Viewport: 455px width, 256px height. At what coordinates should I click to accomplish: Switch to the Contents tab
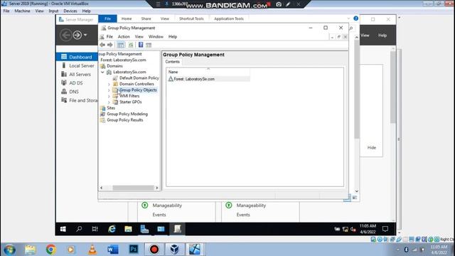click(x=172, y=62)
